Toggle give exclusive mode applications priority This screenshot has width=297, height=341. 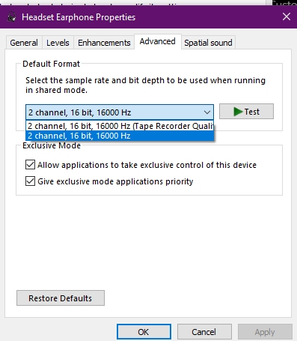pos(30,181)
